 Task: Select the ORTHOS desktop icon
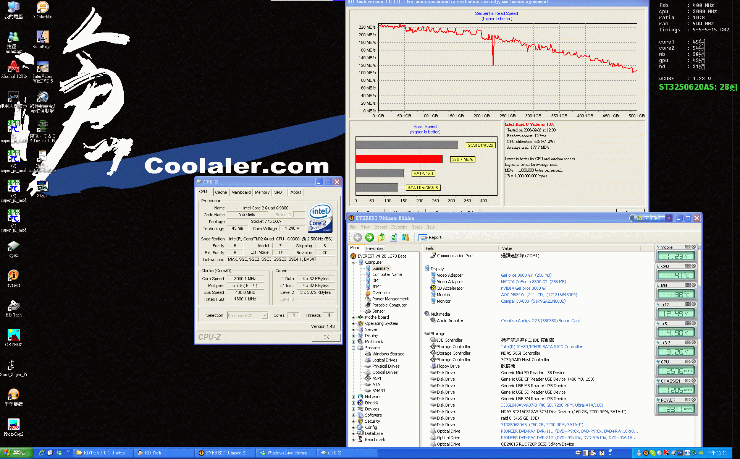tap(14, 338)
